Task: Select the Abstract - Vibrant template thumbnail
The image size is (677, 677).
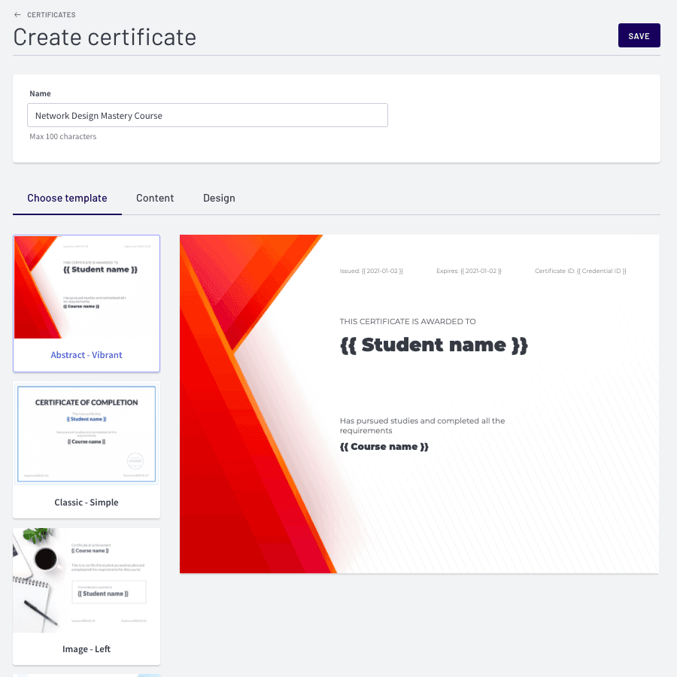Action: click(87, 287)
